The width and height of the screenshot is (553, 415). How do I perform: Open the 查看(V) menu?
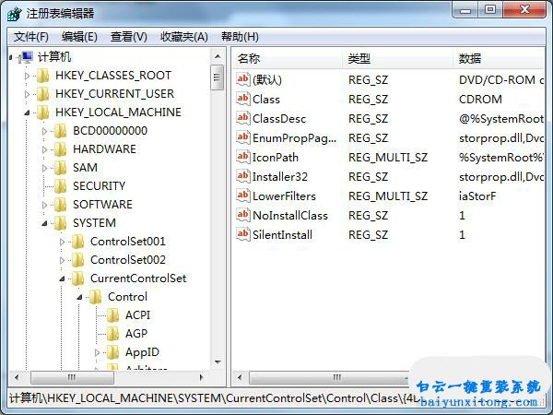[x=128, y=37]
